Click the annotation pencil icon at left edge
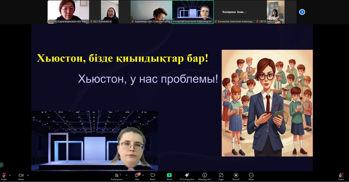This screenshot has width=349, height=182. 1,165
